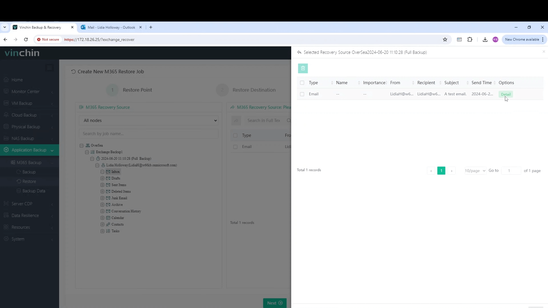Select the Inbox folder in the tree
548x308 pixels.
[x=115, y=172]
